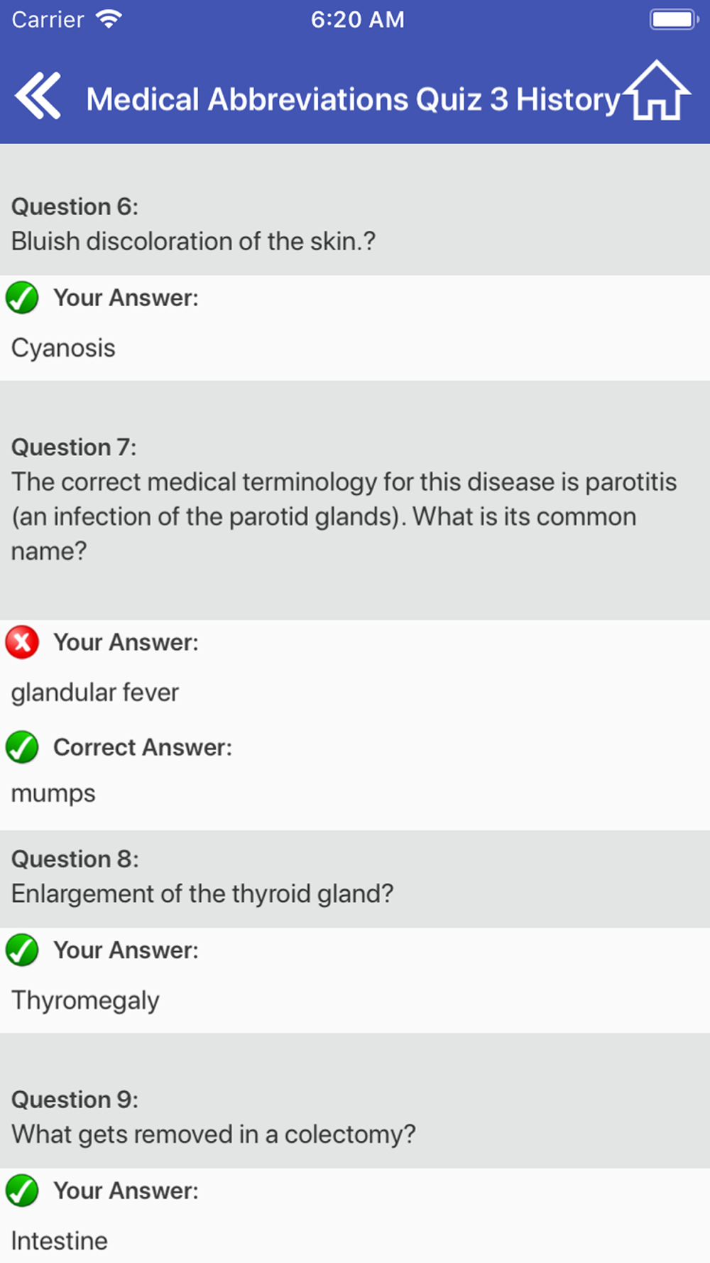Viewport: 710px width, 1263px height.
Task: Tap the correct answer 'mumps'
Action: (53, 793)
